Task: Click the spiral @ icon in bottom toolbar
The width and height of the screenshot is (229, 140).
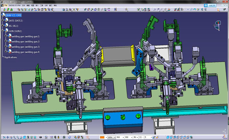Action: click(64, 137)
